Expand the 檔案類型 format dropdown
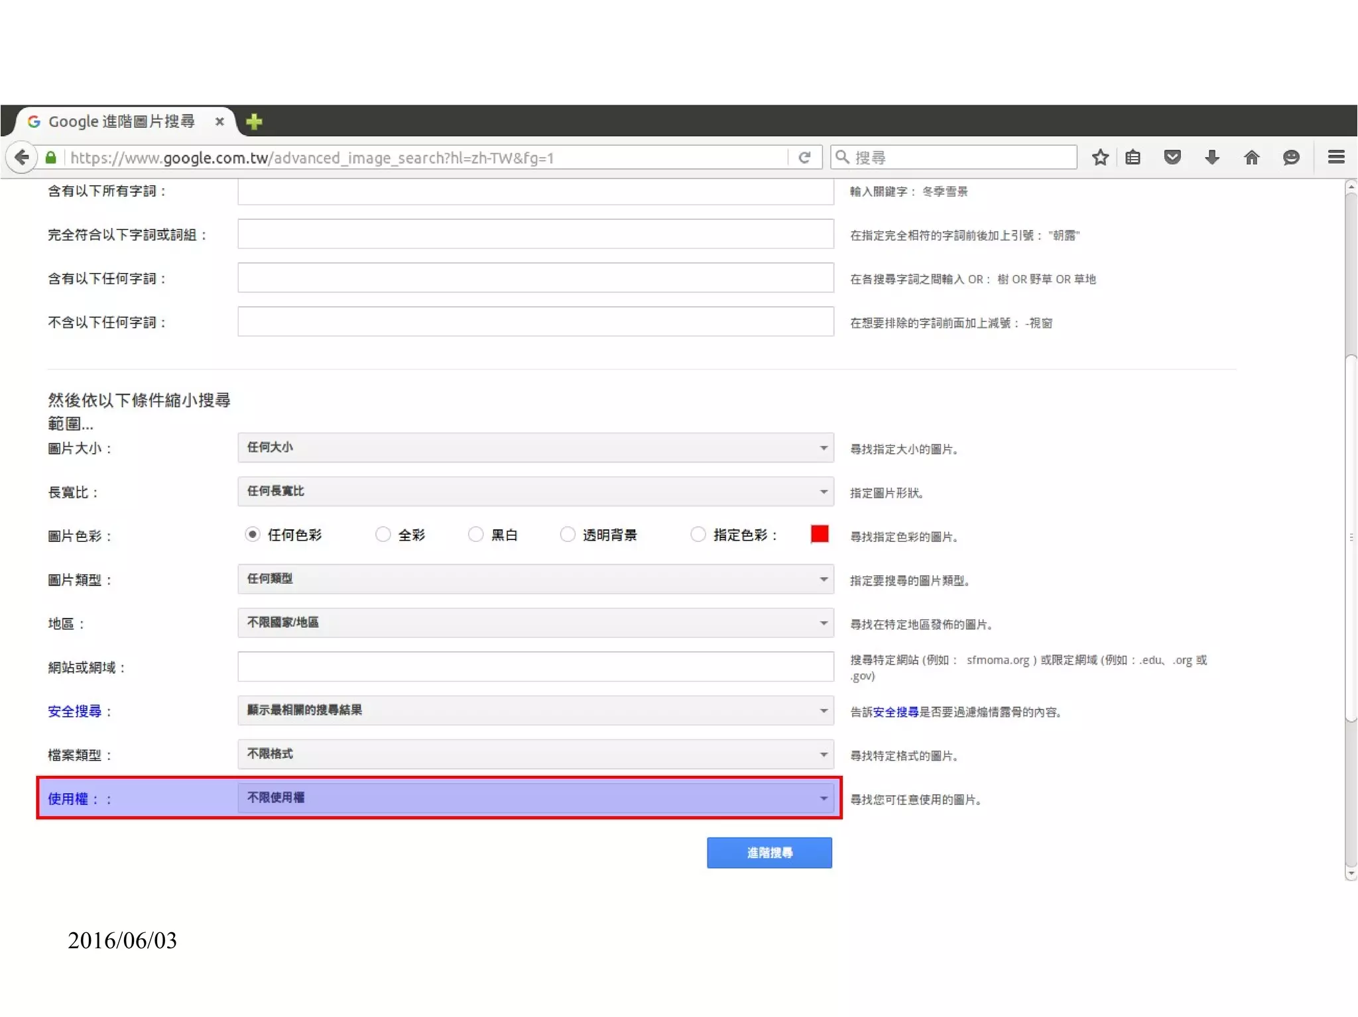The height and width of the screenshot is (1017, 1358). [535, 754]
